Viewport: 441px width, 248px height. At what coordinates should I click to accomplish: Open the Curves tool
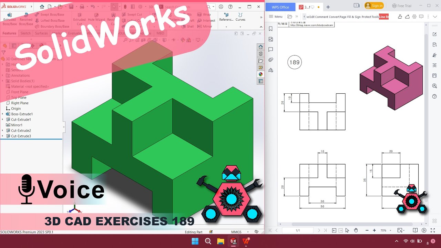[240, 17]
